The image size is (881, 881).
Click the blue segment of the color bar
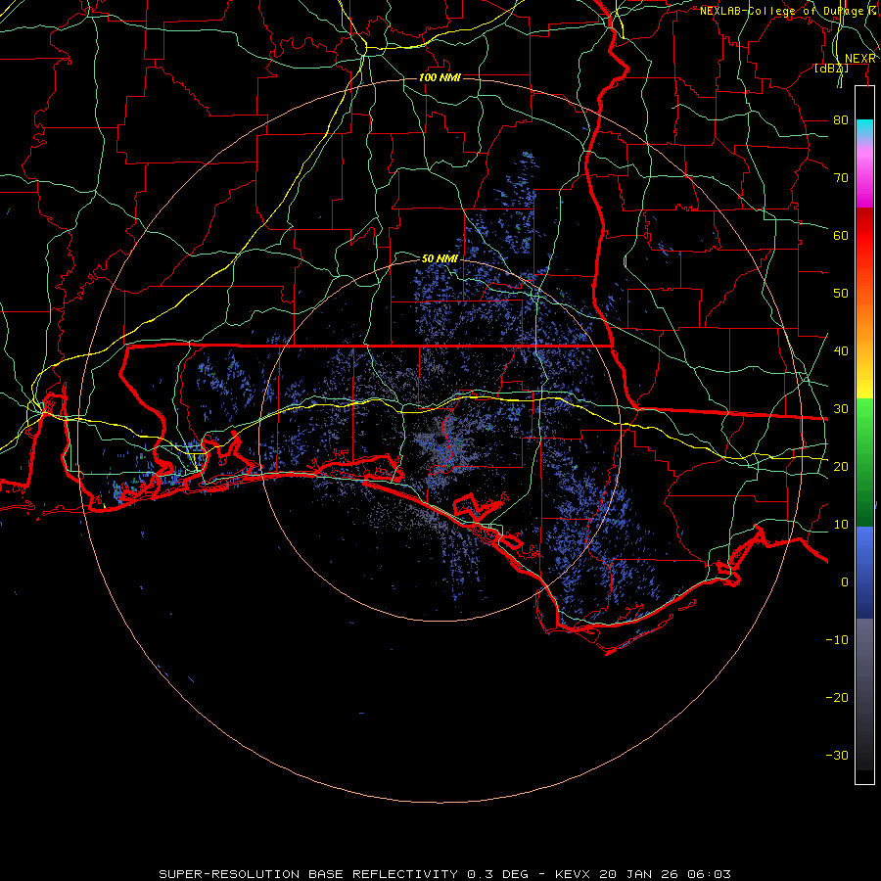point(864,573)
